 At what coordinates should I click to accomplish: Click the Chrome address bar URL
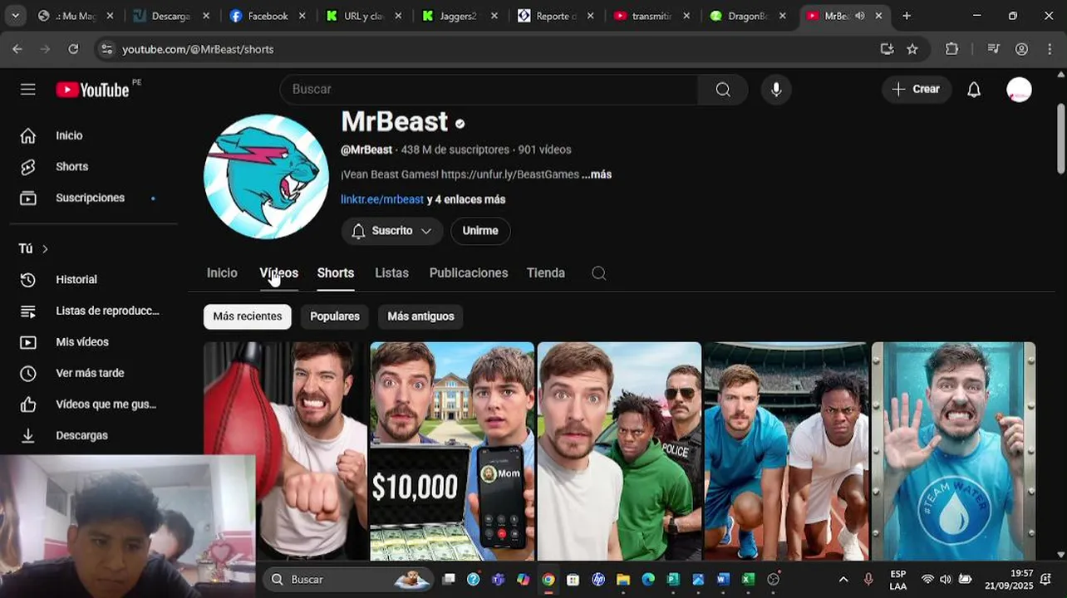(x=198, y=49)
